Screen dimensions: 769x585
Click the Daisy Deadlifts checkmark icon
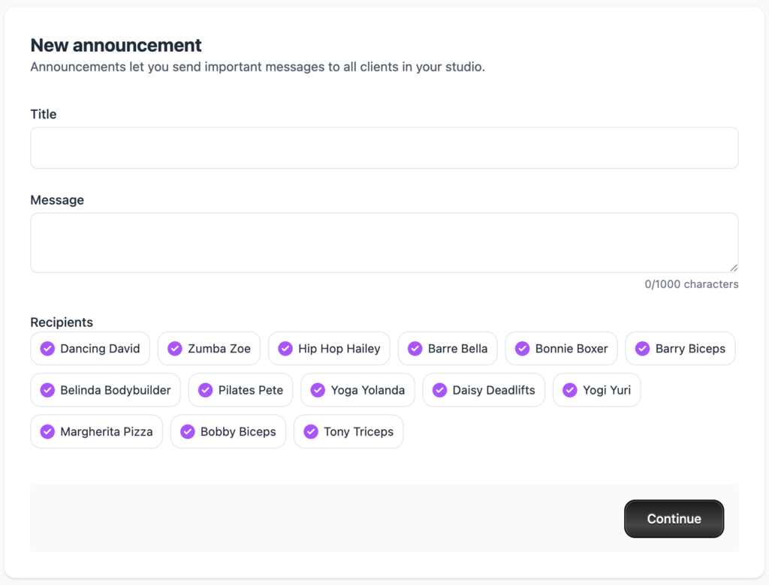tap(439, 390)
